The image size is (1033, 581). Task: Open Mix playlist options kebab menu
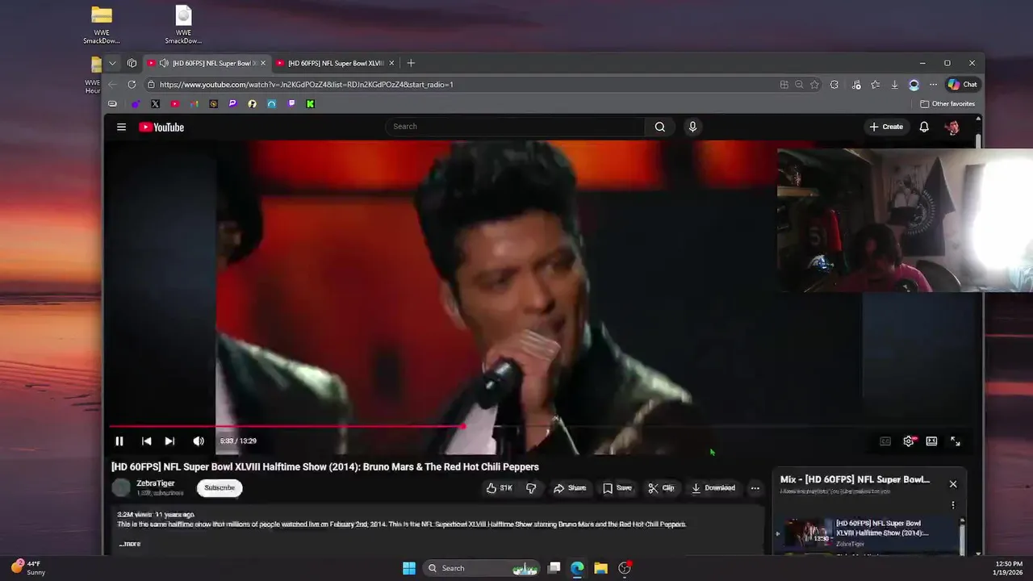(953, 505)
